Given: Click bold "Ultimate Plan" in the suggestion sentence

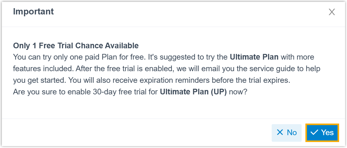Looking at the screenshot, I should 254,57.
